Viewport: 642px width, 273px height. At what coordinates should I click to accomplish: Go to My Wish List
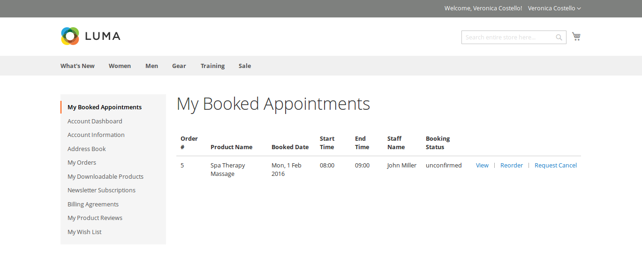point(84,232)
